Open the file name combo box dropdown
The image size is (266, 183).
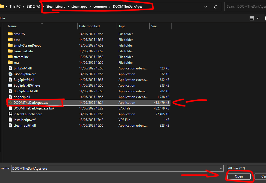point(221,169)
